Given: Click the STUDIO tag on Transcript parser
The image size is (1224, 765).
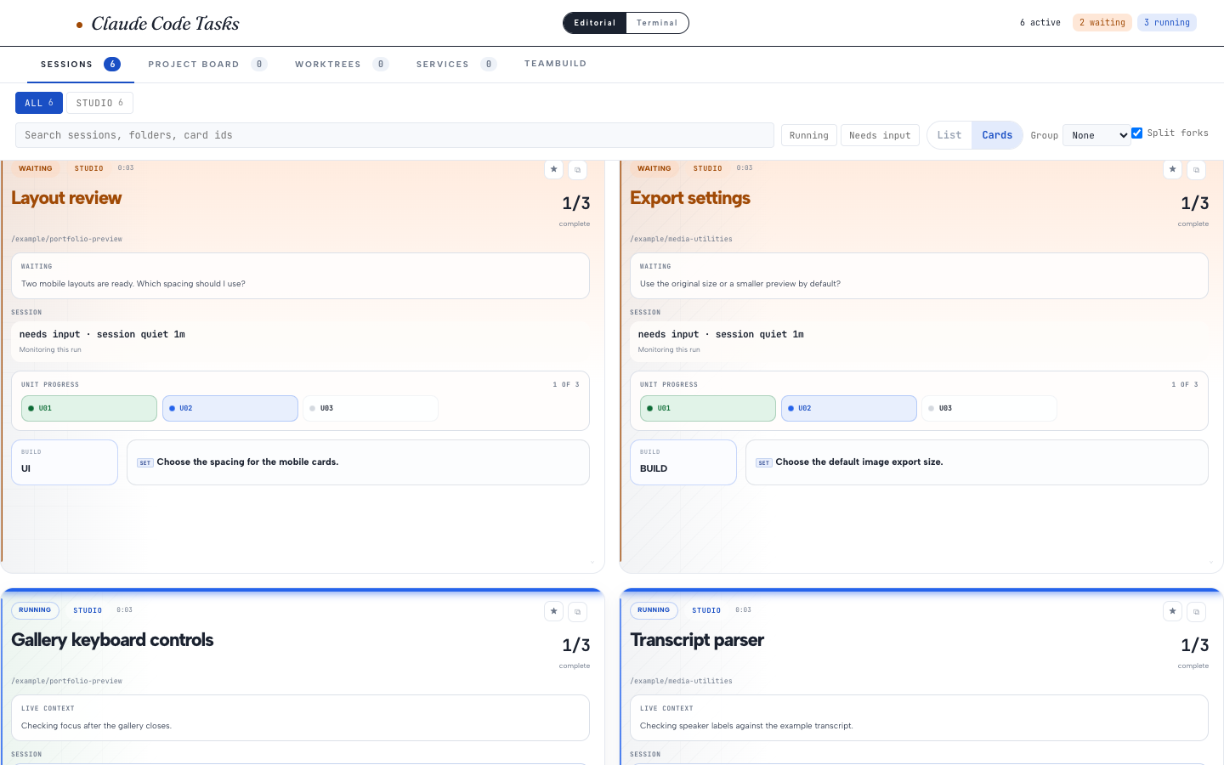Looking at the screenshot, I should point(706,610).
